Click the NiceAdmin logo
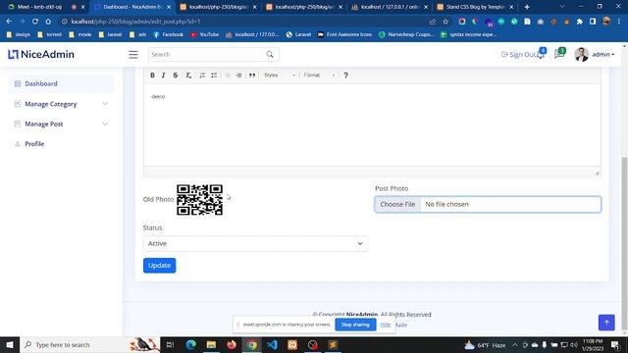The image size is (628, 353). click(41, 55)
